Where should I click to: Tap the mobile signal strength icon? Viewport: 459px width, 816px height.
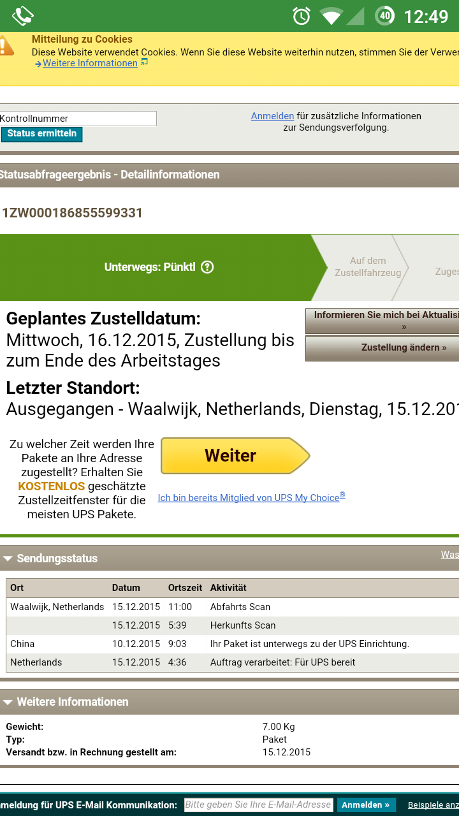(355, 15)
